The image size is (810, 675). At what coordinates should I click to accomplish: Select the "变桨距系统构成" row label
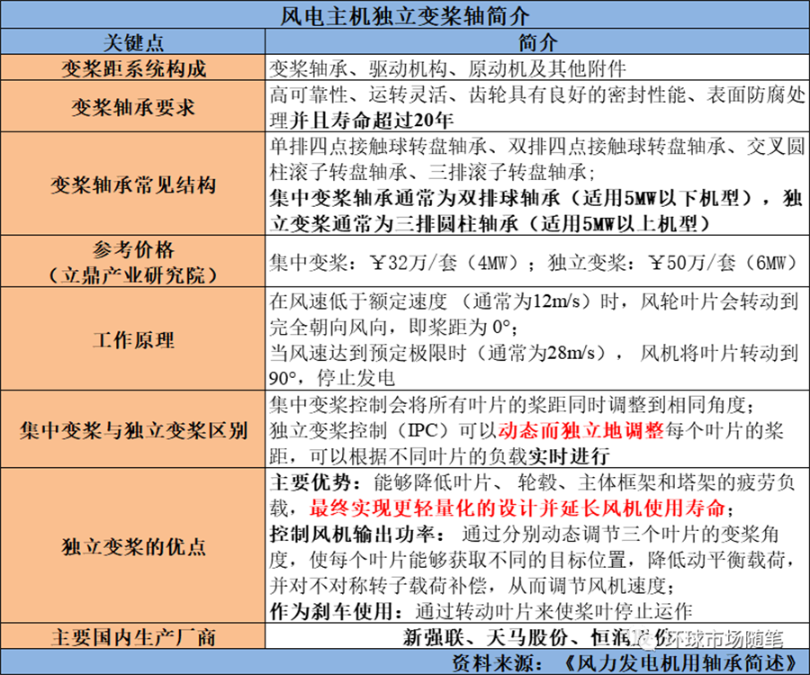133,67
